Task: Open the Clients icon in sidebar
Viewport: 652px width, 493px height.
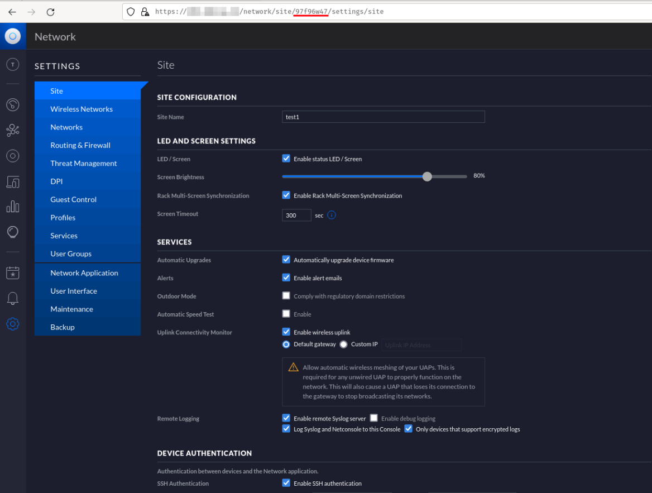Action: (x=12, y=181)
